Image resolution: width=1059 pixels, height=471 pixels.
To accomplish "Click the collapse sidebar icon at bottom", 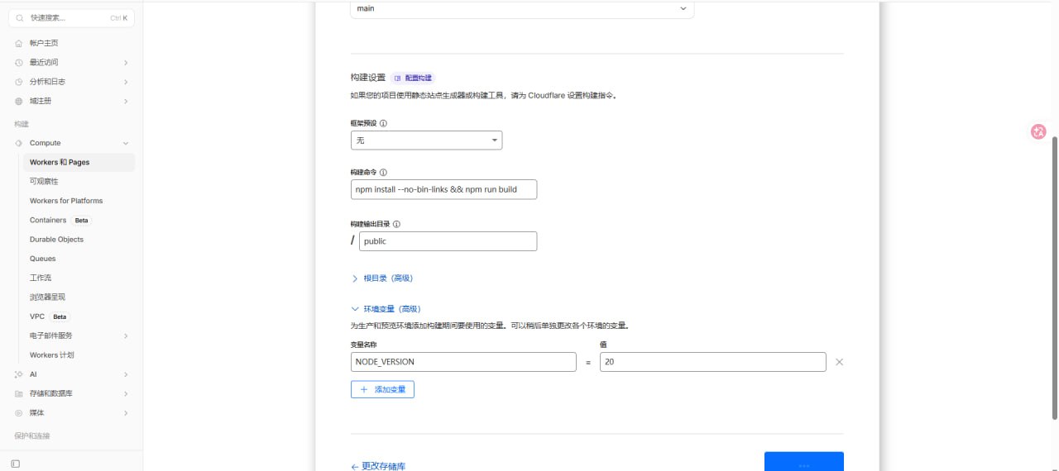I will 16,464.
